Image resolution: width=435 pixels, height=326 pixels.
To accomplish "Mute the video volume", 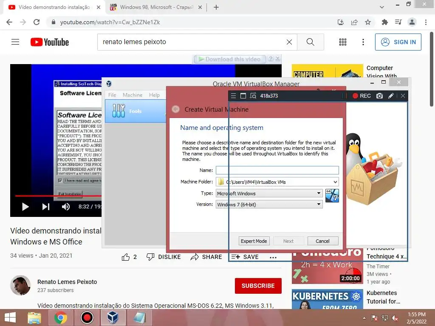I will (66, 207).
